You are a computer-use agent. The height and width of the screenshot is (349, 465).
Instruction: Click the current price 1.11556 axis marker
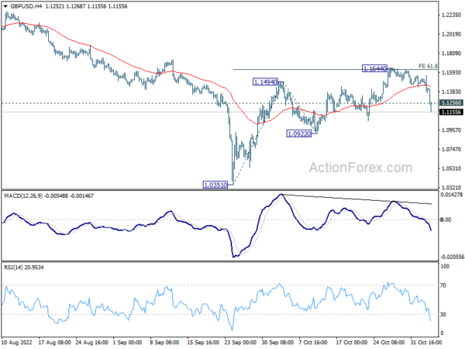451,112
